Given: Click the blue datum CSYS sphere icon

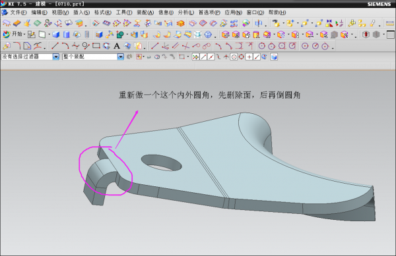Looking at the screenshot, I should [x=208, y=34].
